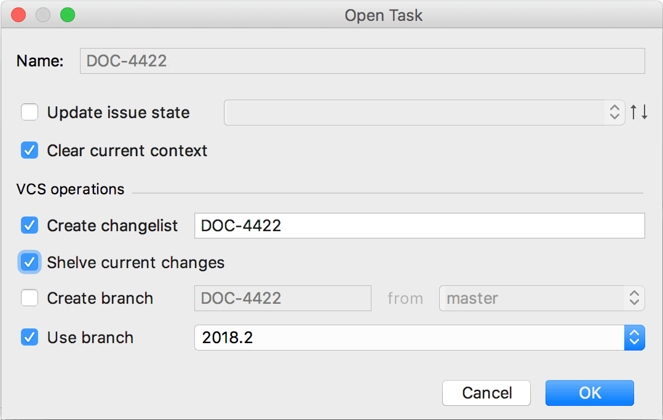Enable the Update issue state checkbox

(30, 113)
